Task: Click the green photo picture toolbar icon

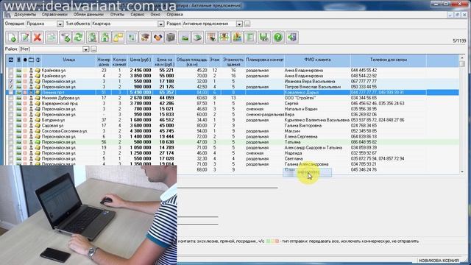Action: (x=185, y=38)
